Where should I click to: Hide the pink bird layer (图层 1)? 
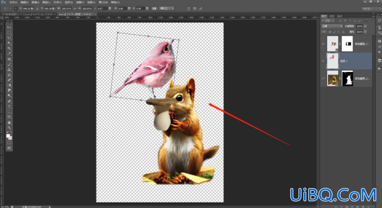pos(323,61)
